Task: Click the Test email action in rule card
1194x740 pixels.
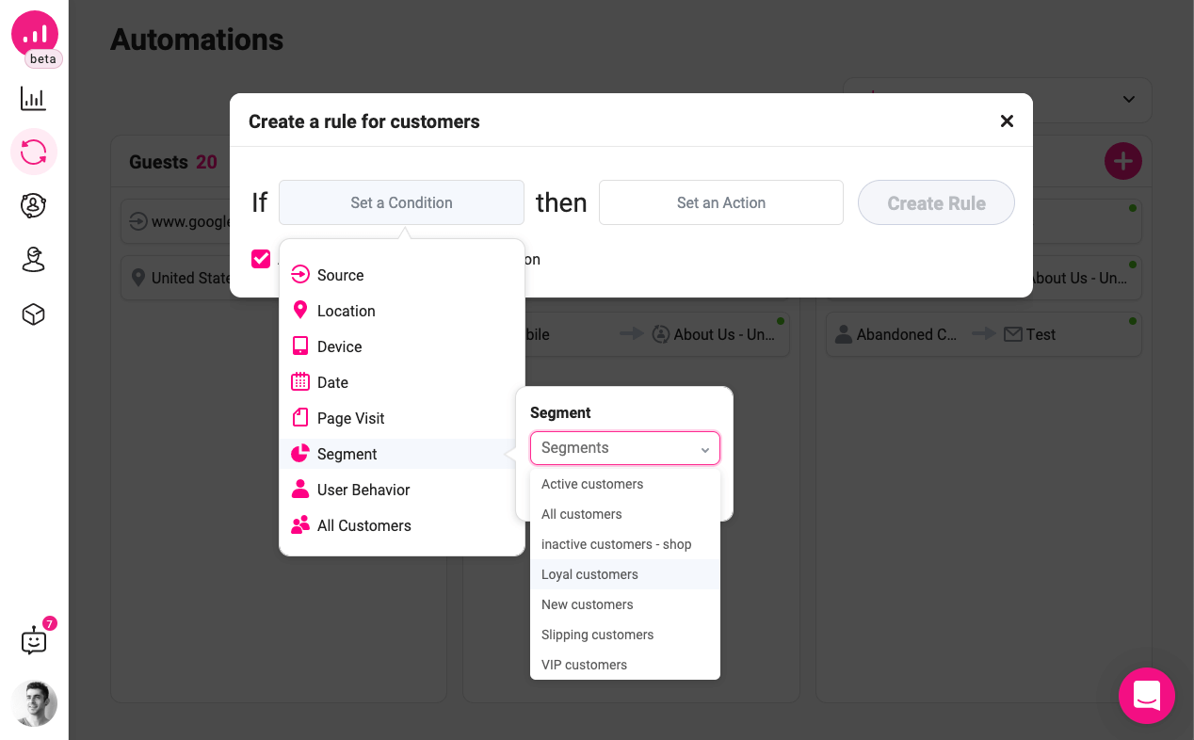Action: [1029, 334]
